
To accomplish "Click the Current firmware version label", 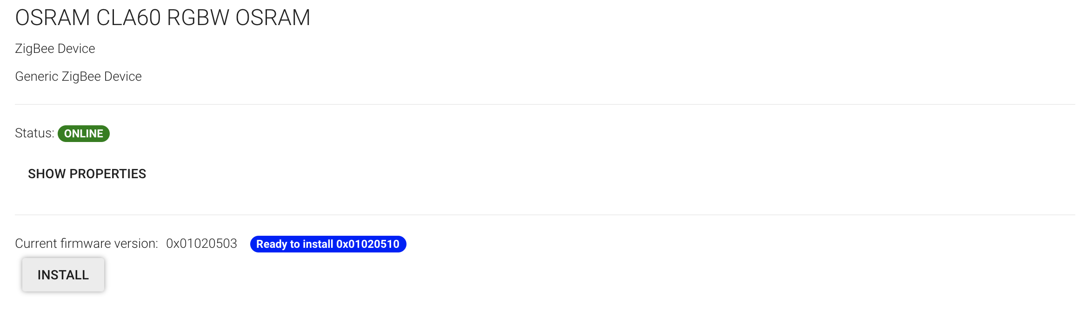I will (x=87, y=244).
